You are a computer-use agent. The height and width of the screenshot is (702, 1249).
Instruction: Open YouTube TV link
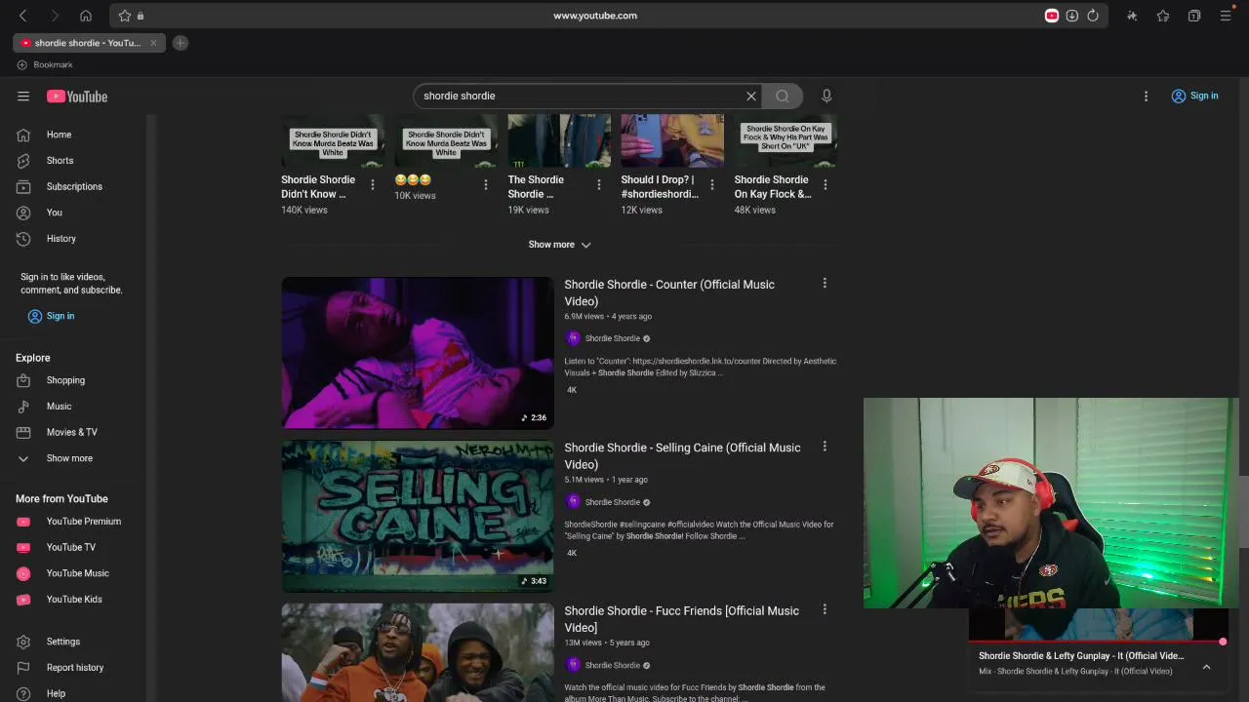point(73,547)
